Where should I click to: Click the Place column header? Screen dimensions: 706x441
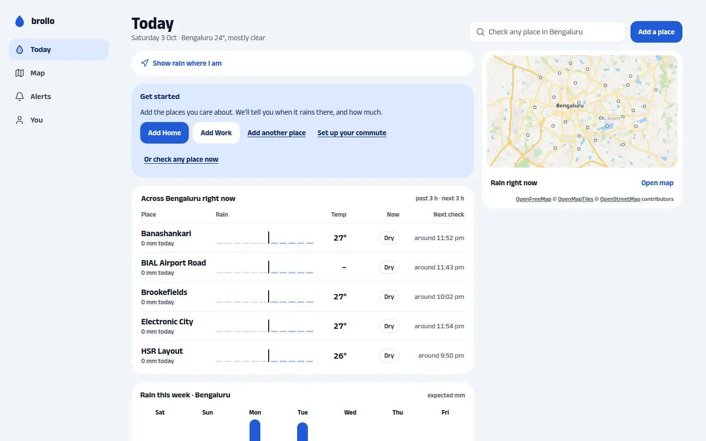click(x=149, y=215)
